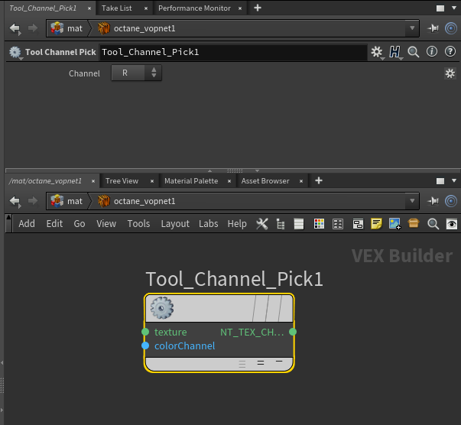Click the network editor find magnifier
This screenshot has width=461, height=425.
pyautogui.click(x=433, y=224)
